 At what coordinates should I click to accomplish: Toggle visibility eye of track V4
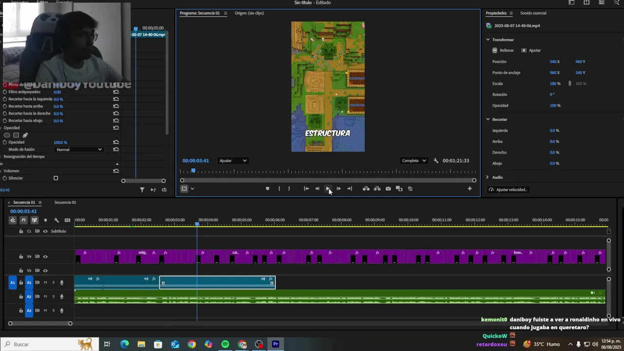point(45,256)
